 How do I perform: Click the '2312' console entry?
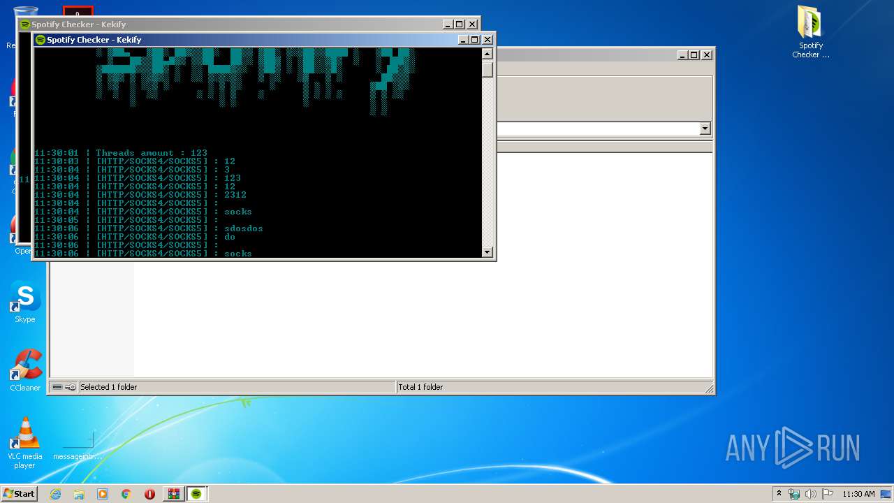(x=235, y=195)
